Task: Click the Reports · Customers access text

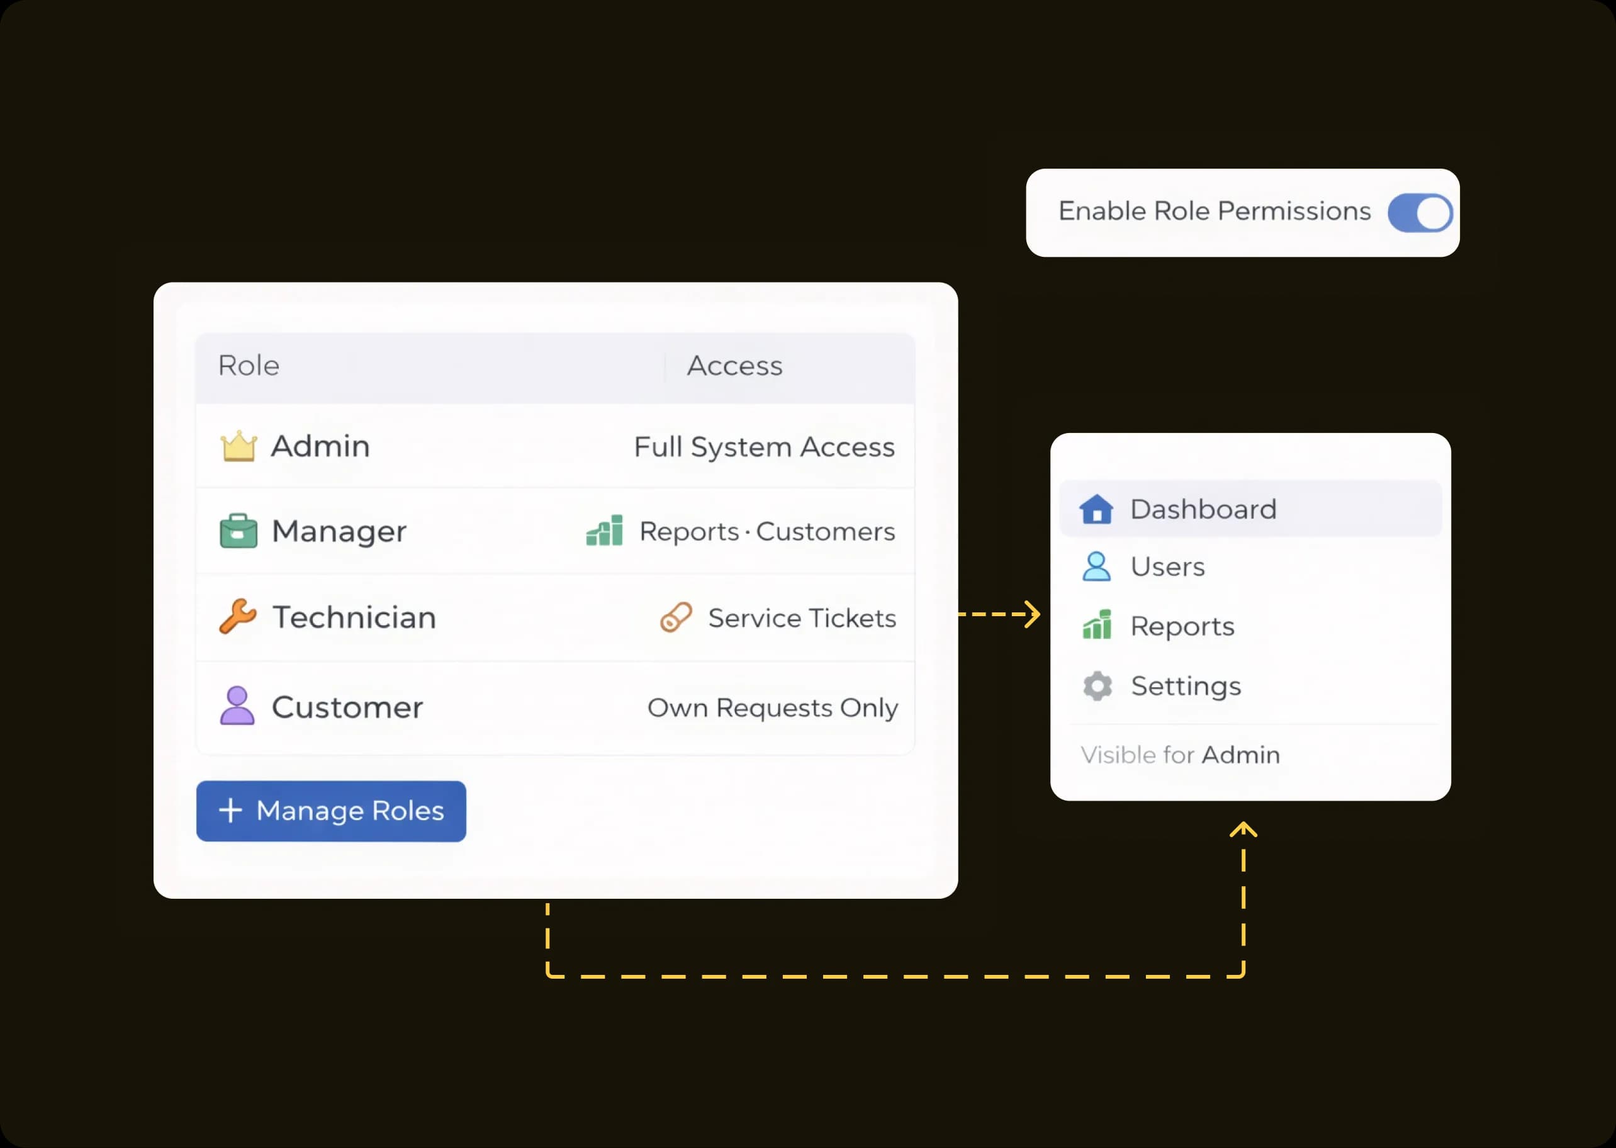Action: click(767, 532)
